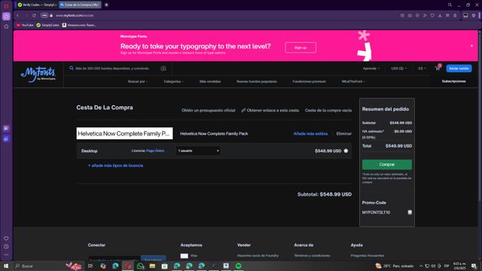Click Eliminar for Helvetica Now pack

click(x=344, y=134)
